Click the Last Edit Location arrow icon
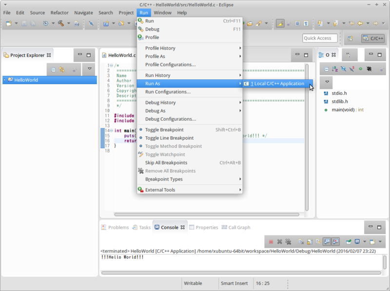Image resolution: width=390 pixels, height=291 pixels. (x=351, y=23)
